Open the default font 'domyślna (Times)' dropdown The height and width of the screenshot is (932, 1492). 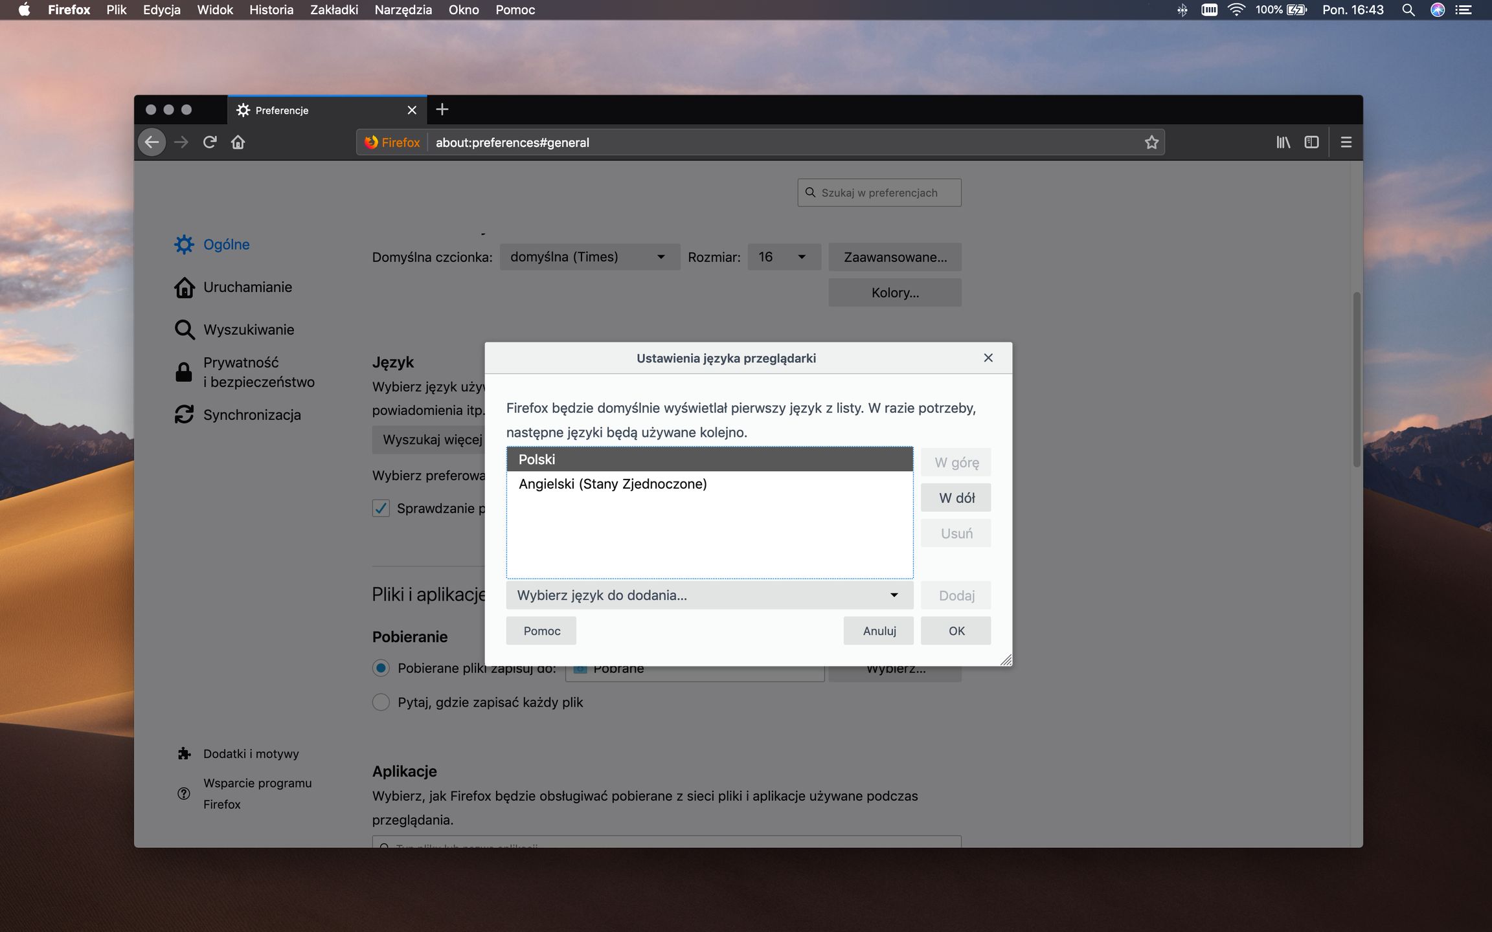[x=589, y=257]
